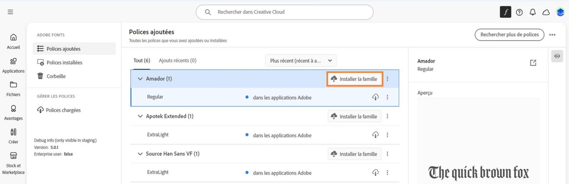Viewport: 569px width, 184px height.
Task: Click Installer la famille for Source Han Sans
Action: 354,154
